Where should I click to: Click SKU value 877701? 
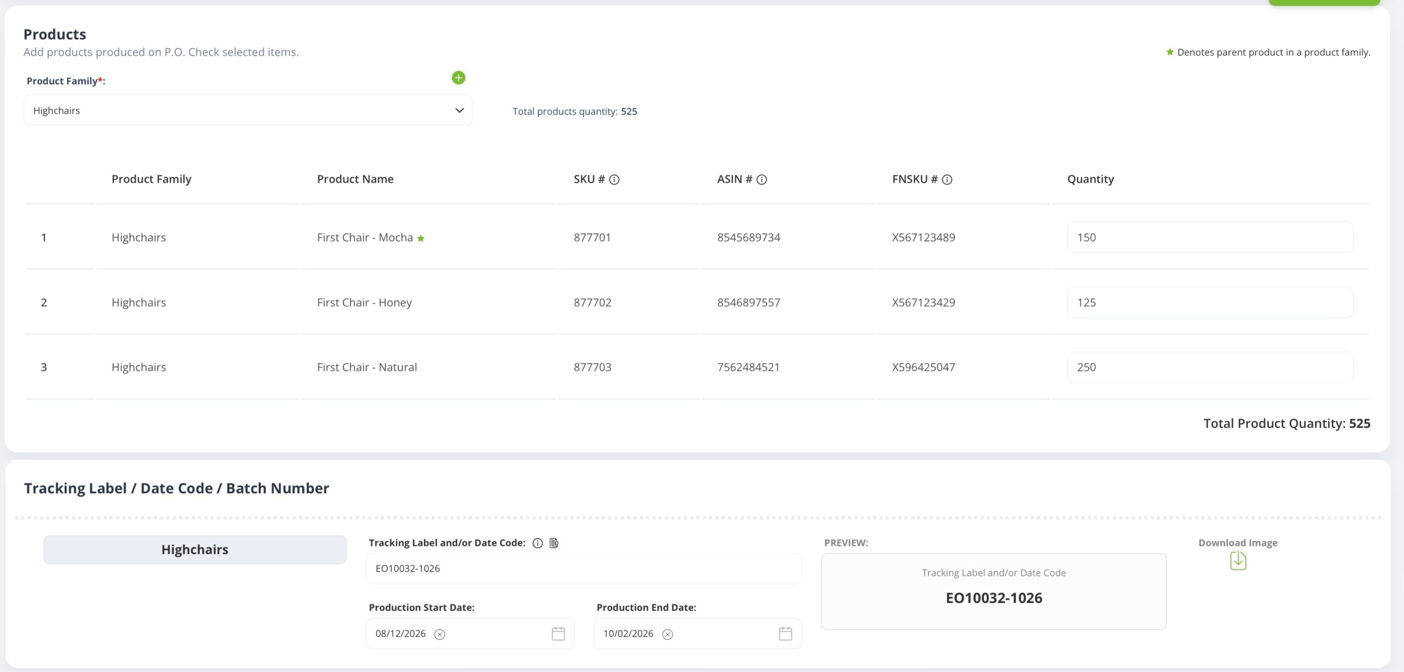point(592,238)
